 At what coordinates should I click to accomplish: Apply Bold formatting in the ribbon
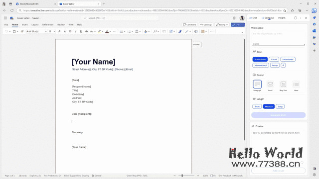click(70, 31)
